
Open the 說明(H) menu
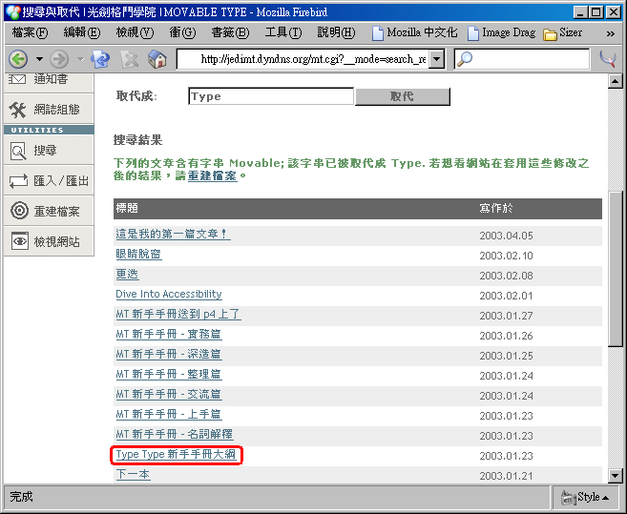[x=336, y=32]
